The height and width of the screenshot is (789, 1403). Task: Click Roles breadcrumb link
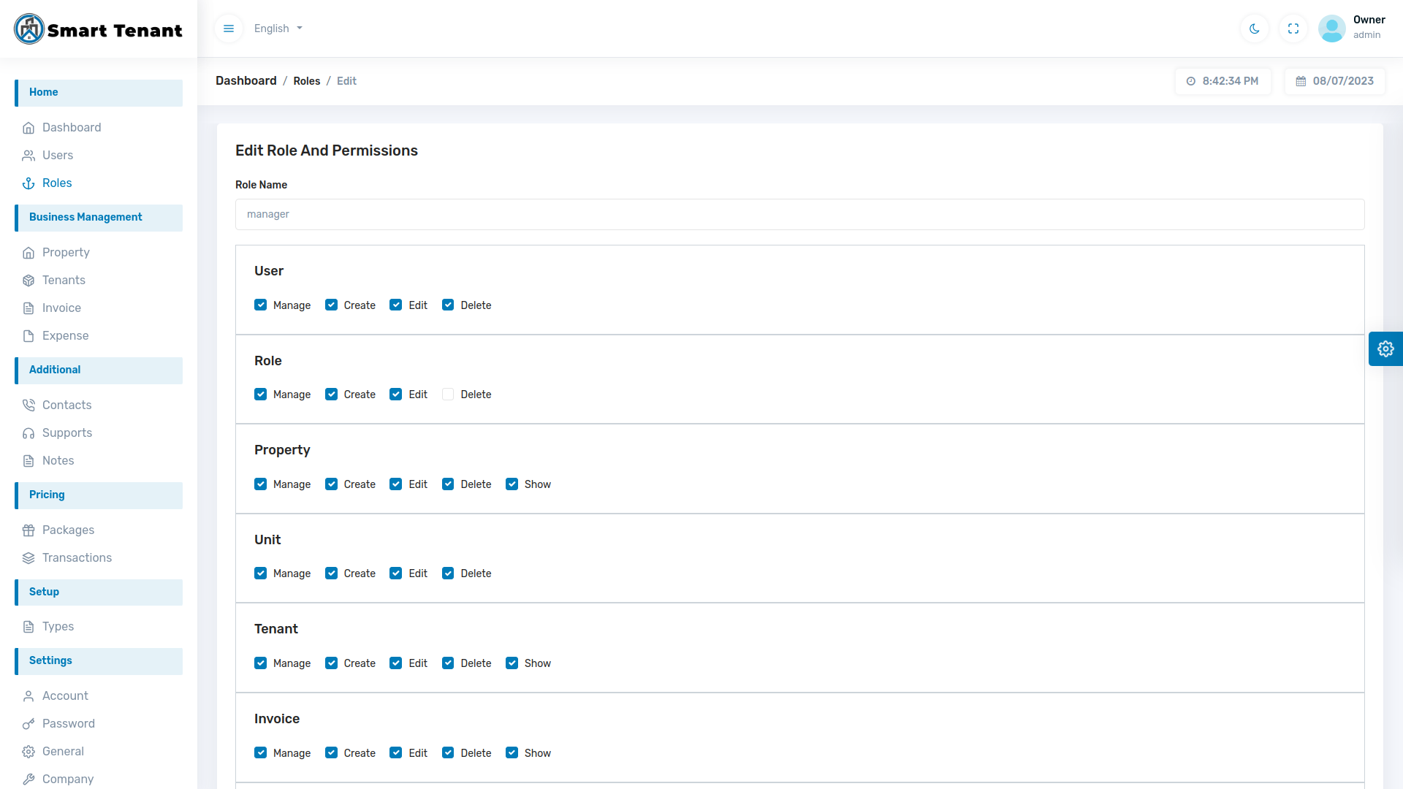306,81
